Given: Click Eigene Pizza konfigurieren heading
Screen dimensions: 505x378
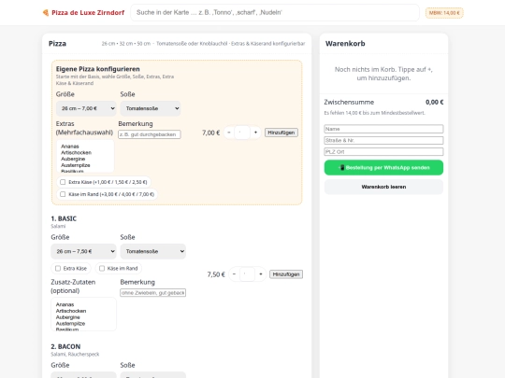Looking at the screenshot, I should tap(98, 69).
